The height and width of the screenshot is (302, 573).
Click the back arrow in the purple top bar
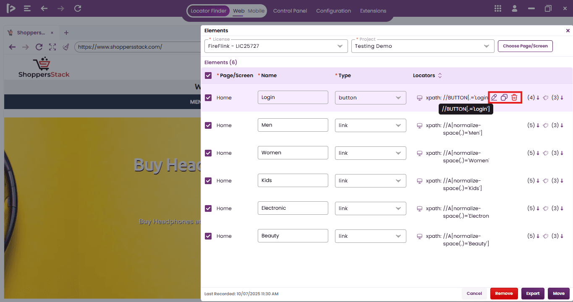44,8
